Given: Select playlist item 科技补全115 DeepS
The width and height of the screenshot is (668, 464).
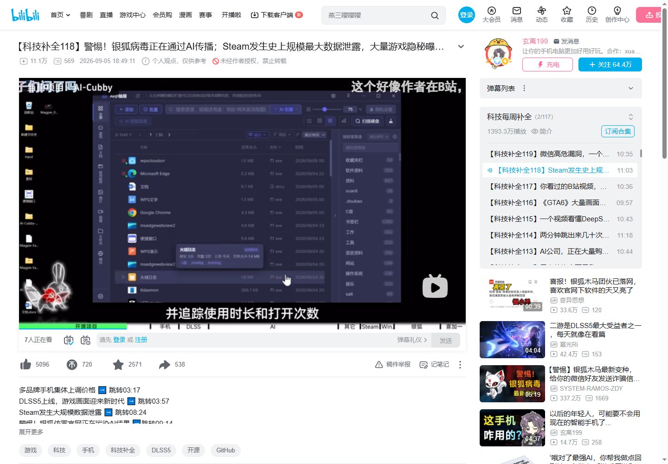Looking at the screenshot, I should (560, 219).
